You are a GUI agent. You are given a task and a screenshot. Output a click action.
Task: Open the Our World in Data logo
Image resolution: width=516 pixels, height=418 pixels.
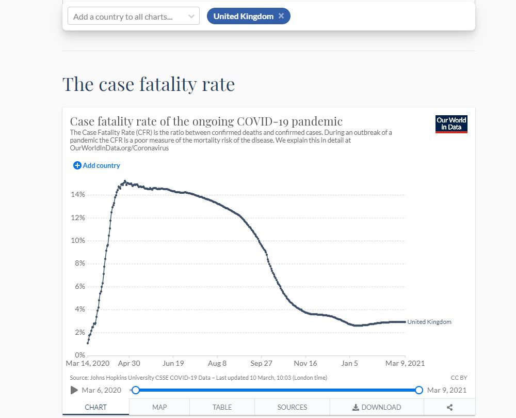pyautogui.click(x=451, y=124)
